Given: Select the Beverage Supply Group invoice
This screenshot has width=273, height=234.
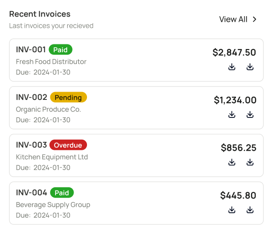Looking at the screenshot, I should [x=136, y=203].
